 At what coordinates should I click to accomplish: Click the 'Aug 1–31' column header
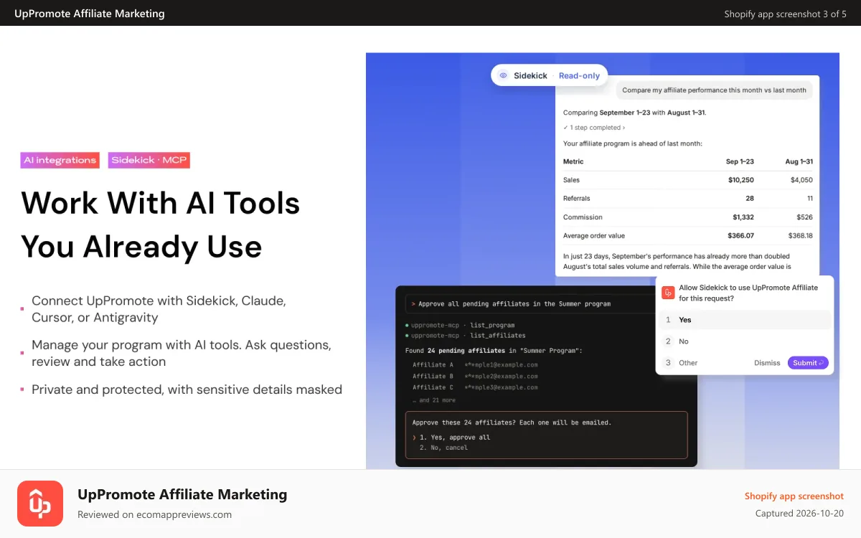[x=799, y=161]
